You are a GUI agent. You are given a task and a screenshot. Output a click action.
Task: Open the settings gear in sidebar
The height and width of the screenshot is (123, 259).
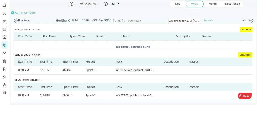[5, 93]
